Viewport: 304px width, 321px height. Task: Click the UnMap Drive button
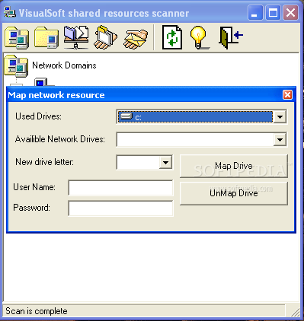coord(234,193)
